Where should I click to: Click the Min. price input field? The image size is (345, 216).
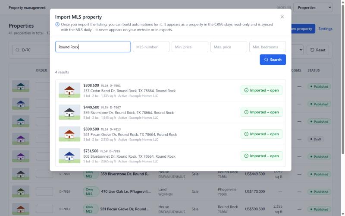click(x=190, y=47)
